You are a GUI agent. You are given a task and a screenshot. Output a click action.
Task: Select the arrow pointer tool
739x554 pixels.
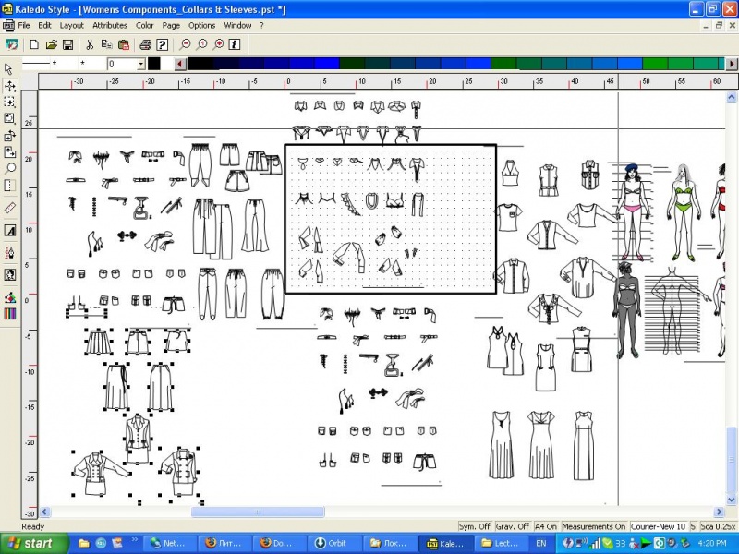click(9, 69)
